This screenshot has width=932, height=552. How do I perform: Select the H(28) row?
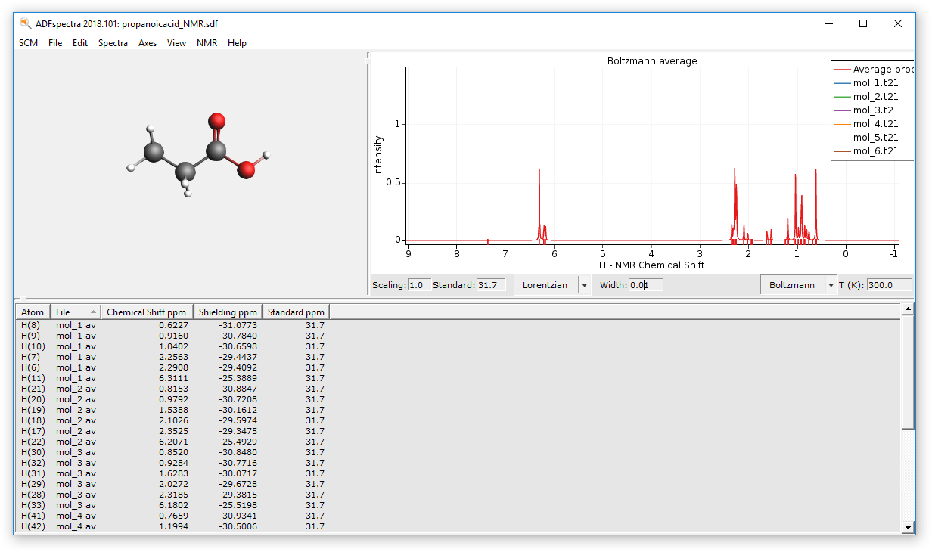point(458,495)
